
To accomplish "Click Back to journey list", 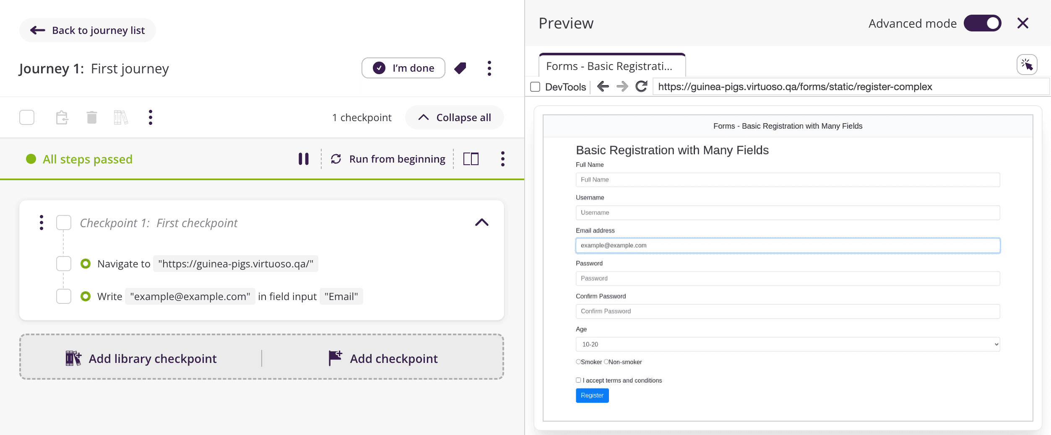I will pos(88,30).
